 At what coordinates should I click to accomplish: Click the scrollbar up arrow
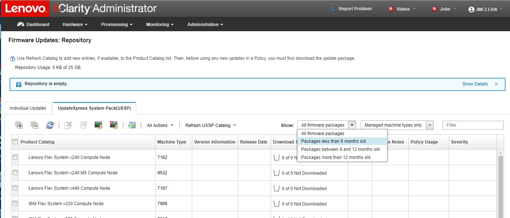[x=500, y=152]
